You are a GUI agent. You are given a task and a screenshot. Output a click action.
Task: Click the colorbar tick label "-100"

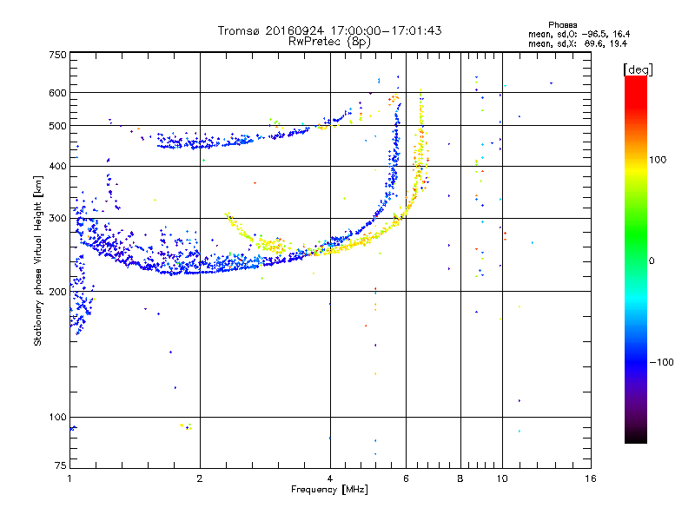click(661, 362)
